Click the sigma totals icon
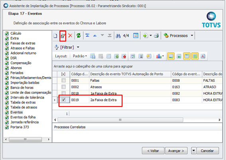This screenshot has height=160, width=226. 141,56
